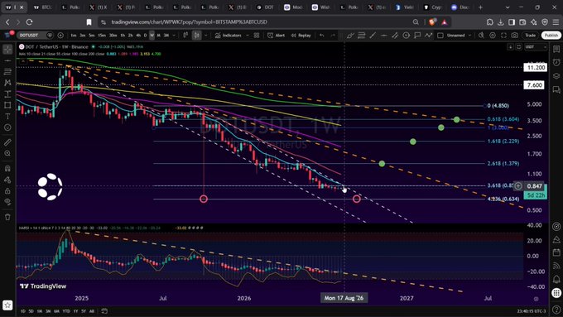Click the trash remove drawings icon
563x317 pixels.
(x=7, y=217)
